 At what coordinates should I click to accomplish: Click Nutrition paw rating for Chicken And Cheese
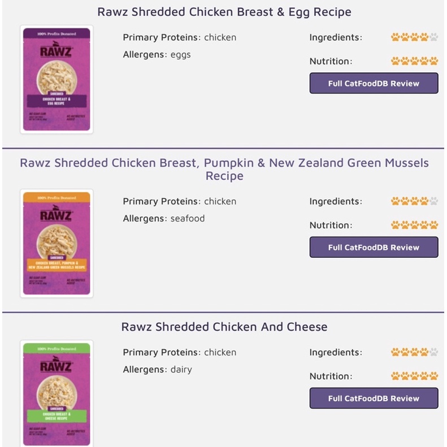[414, 376]
